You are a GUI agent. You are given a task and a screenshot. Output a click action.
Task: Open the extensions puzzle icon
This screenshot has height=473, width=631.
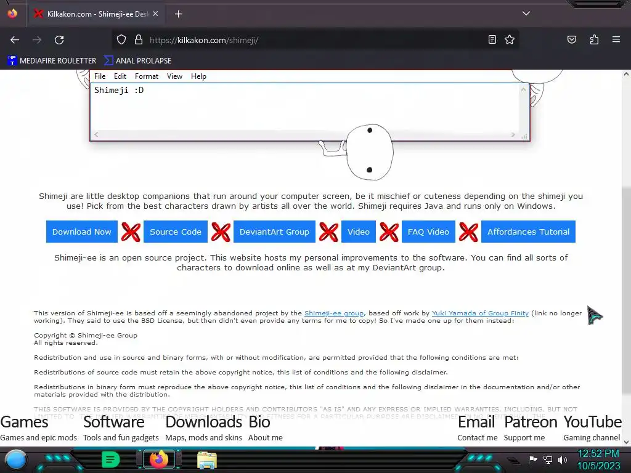[594, 39]
